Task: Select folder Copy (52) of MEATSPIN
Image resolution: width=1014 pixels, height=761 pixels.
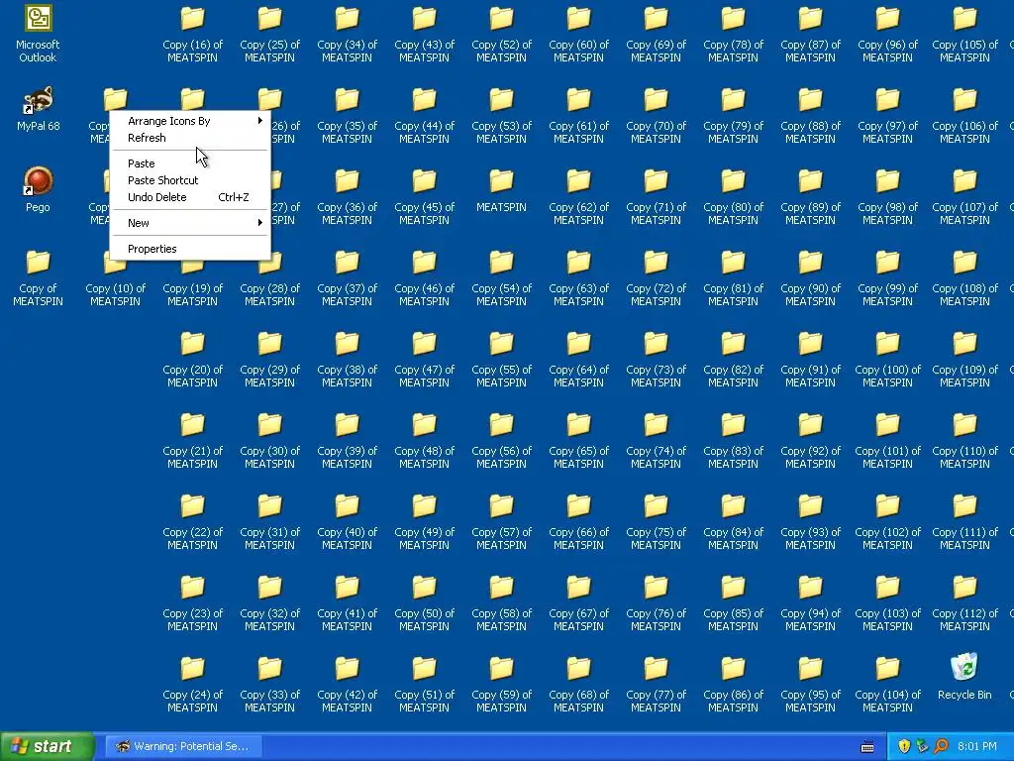Action: tap(501, 33)
